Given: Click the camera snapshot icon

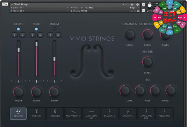Looking at the screenshot, I should 132,5.
